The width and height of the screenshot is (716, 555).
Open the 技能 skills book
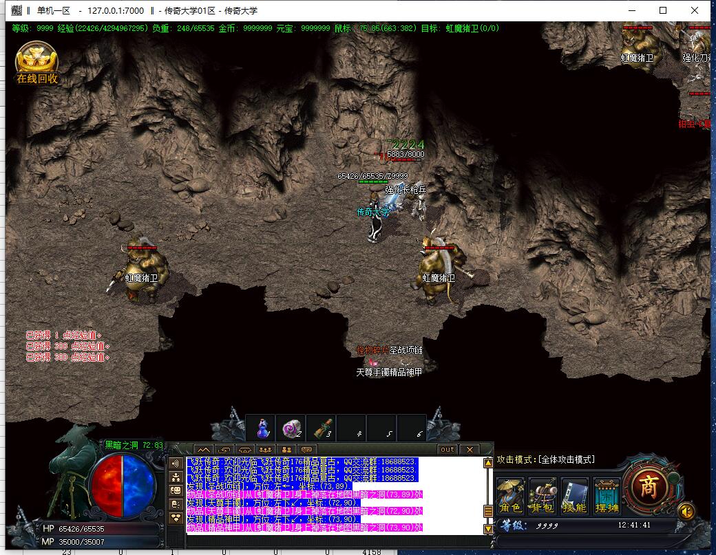click(x=574, y=496)
